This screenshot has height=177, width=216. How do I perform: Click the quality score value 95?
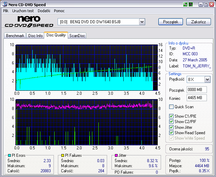(x=207, y=149)
